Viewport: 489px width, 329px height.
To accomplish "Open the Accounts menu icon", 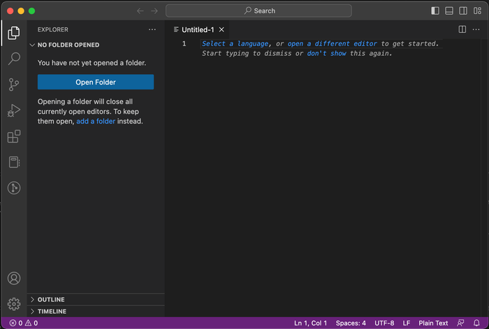I will coord(13,279).
